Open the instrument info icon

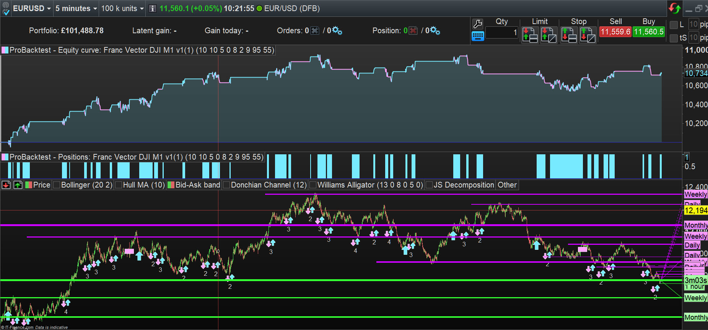(152, 8)
